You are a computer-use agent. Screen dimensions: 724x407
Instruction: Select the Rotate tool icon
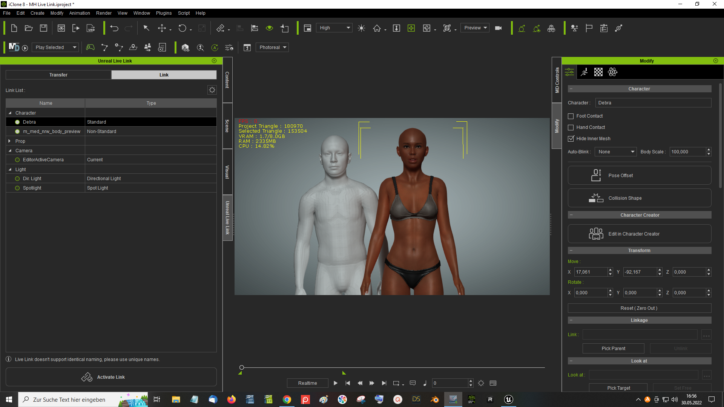coord(182,28)
